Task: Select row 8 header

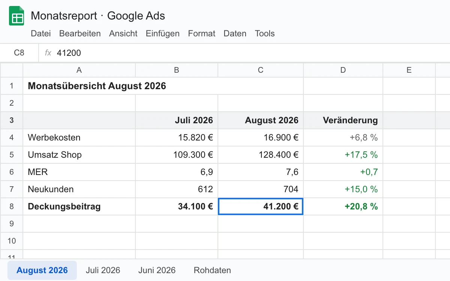Action: (12, 206)
